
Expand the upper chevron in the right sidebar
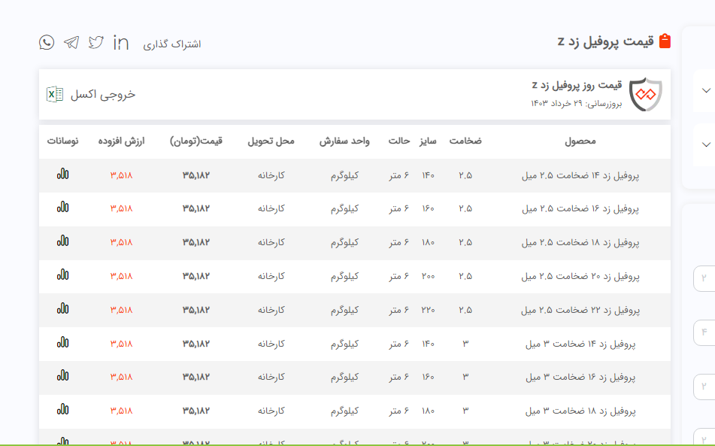pyautogui.click(x=705, y=90)
